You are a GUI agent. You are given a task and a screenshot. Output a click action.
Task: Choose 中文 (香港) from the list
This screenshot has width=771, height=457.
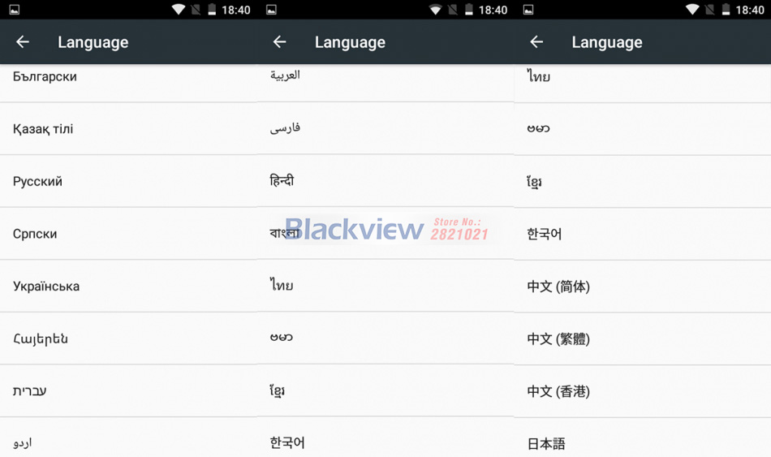coord(558,391)
